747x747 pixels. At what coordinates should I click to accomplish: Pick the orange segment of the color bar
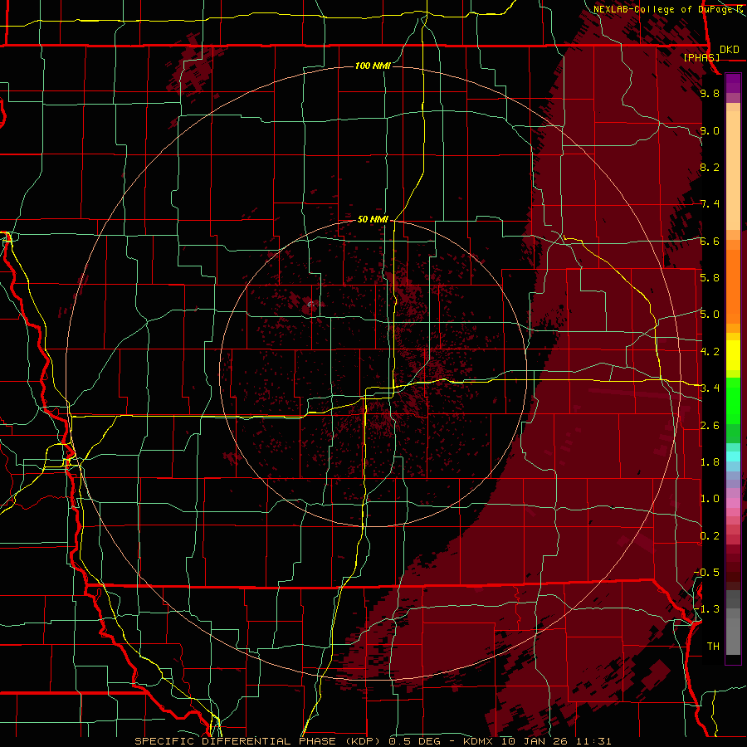tap(733, 287)
